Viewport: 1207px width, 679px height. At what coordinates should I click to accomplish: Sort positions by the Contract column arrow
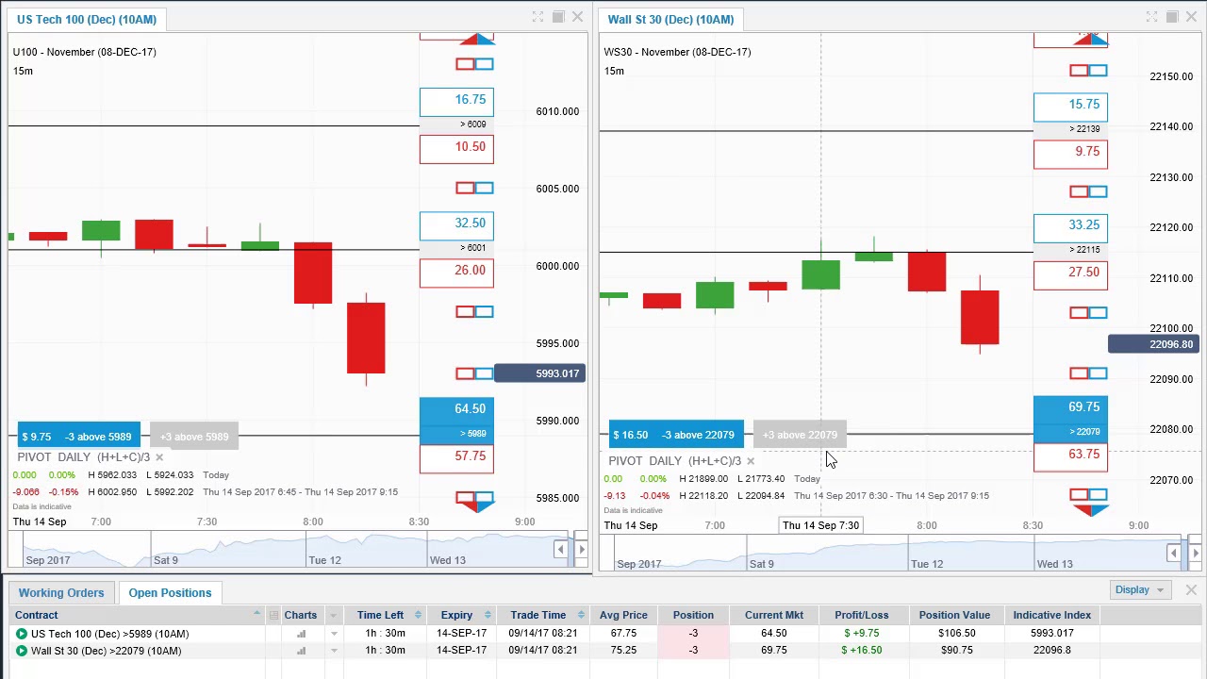(256, 615)
